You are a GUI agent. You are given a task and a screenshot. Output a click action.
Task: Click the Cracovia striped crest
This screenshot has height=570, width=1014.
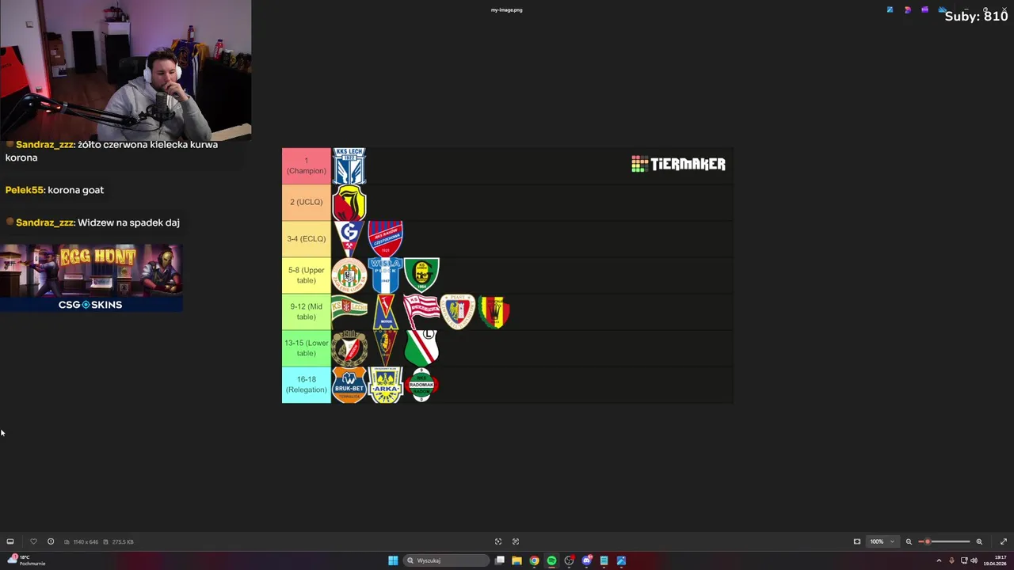421,312
